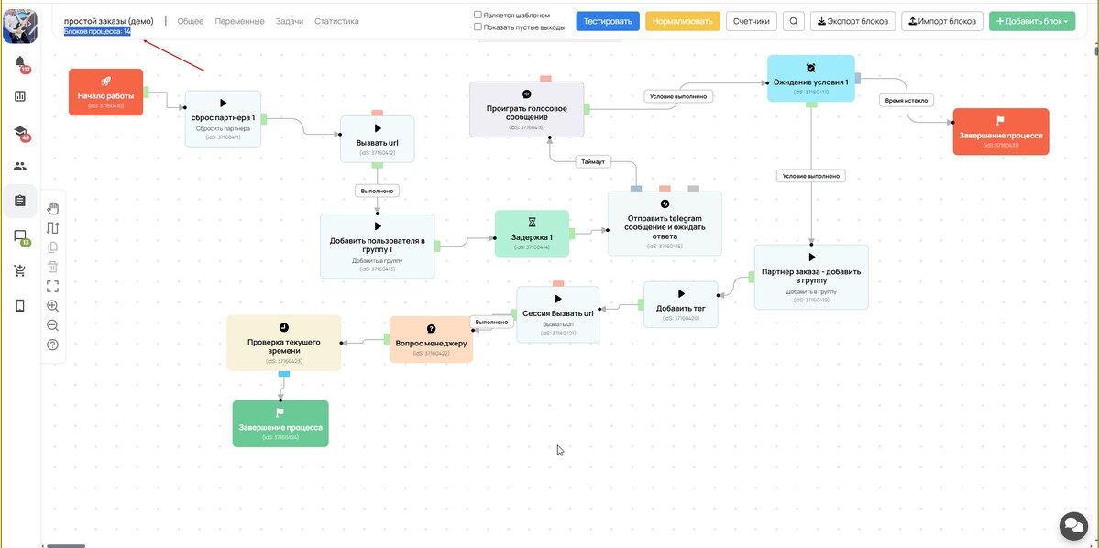The width and height of the screenshot is (1099, 548).
Task: Click the zoom in magnifier tool
Action: coord(52,306)
